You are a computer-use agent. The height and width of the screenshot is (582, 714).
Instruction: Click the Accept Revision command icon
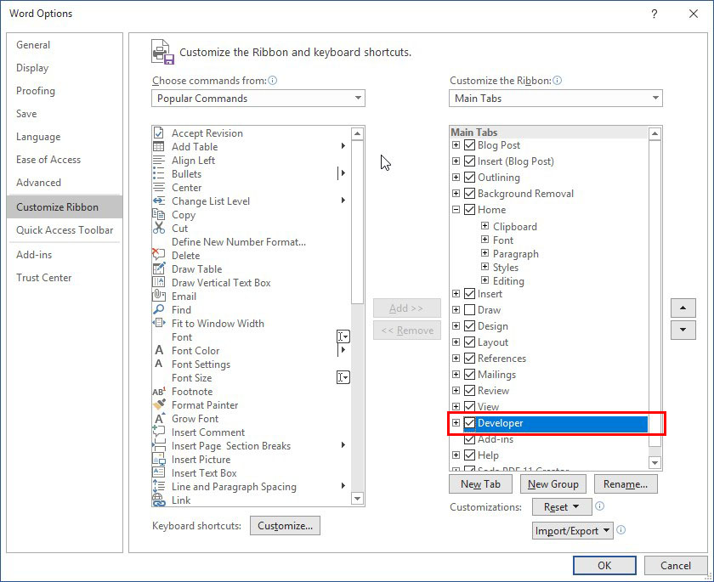(158, 133)
